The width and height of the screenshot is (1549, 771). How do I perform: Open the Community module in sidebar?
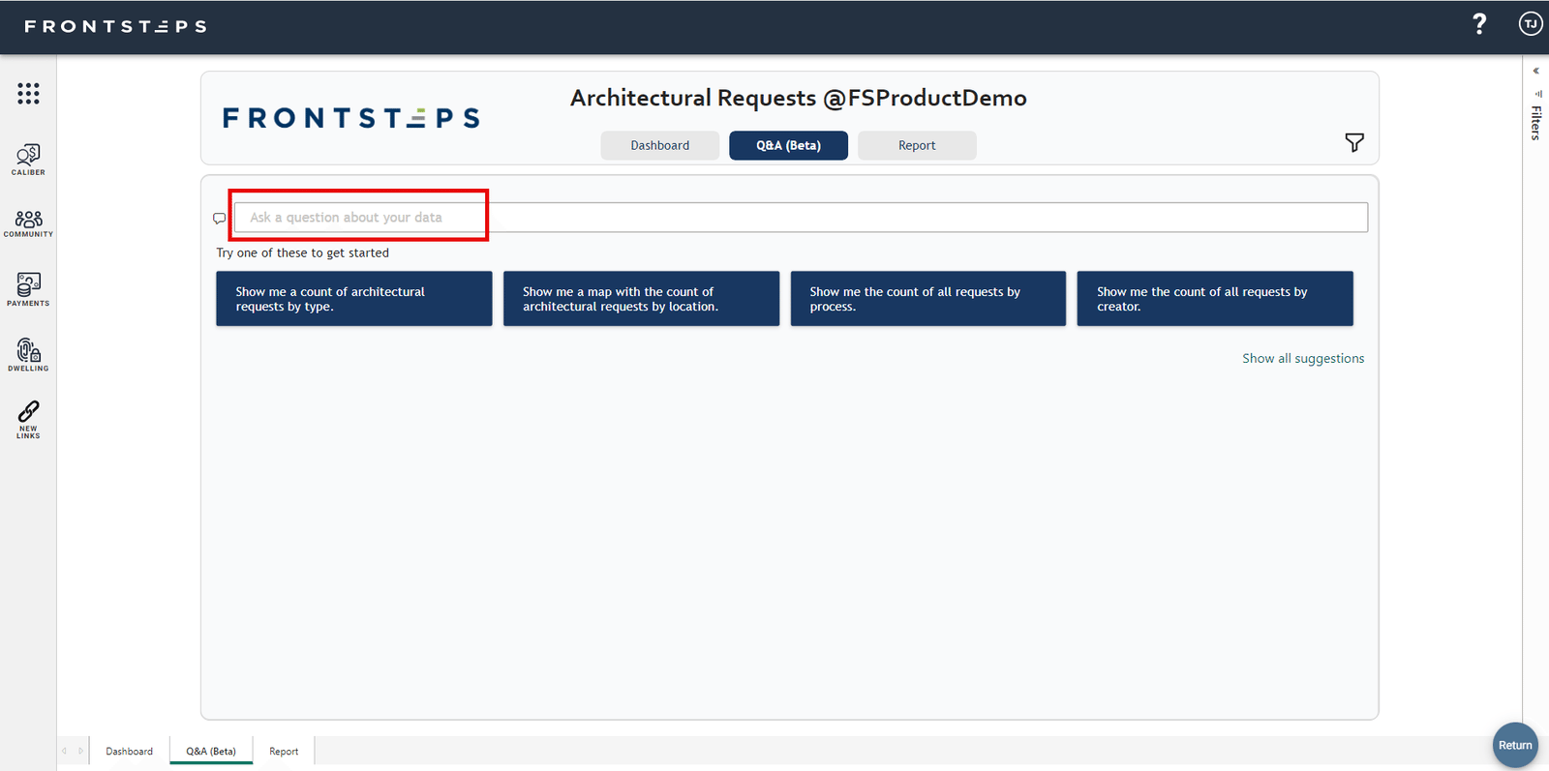tap(28, 223)
